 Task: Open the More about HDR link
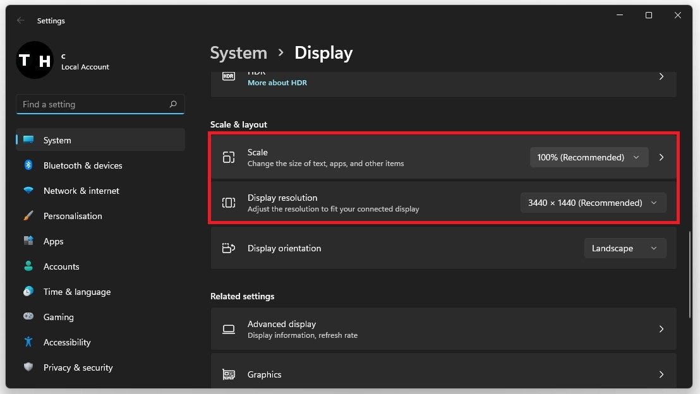pyautogui.click(x=277, y=83)
